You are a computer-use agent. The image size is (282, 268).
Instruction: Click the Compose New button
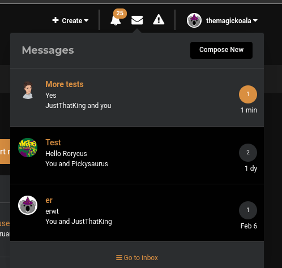(x=221, y=50)
